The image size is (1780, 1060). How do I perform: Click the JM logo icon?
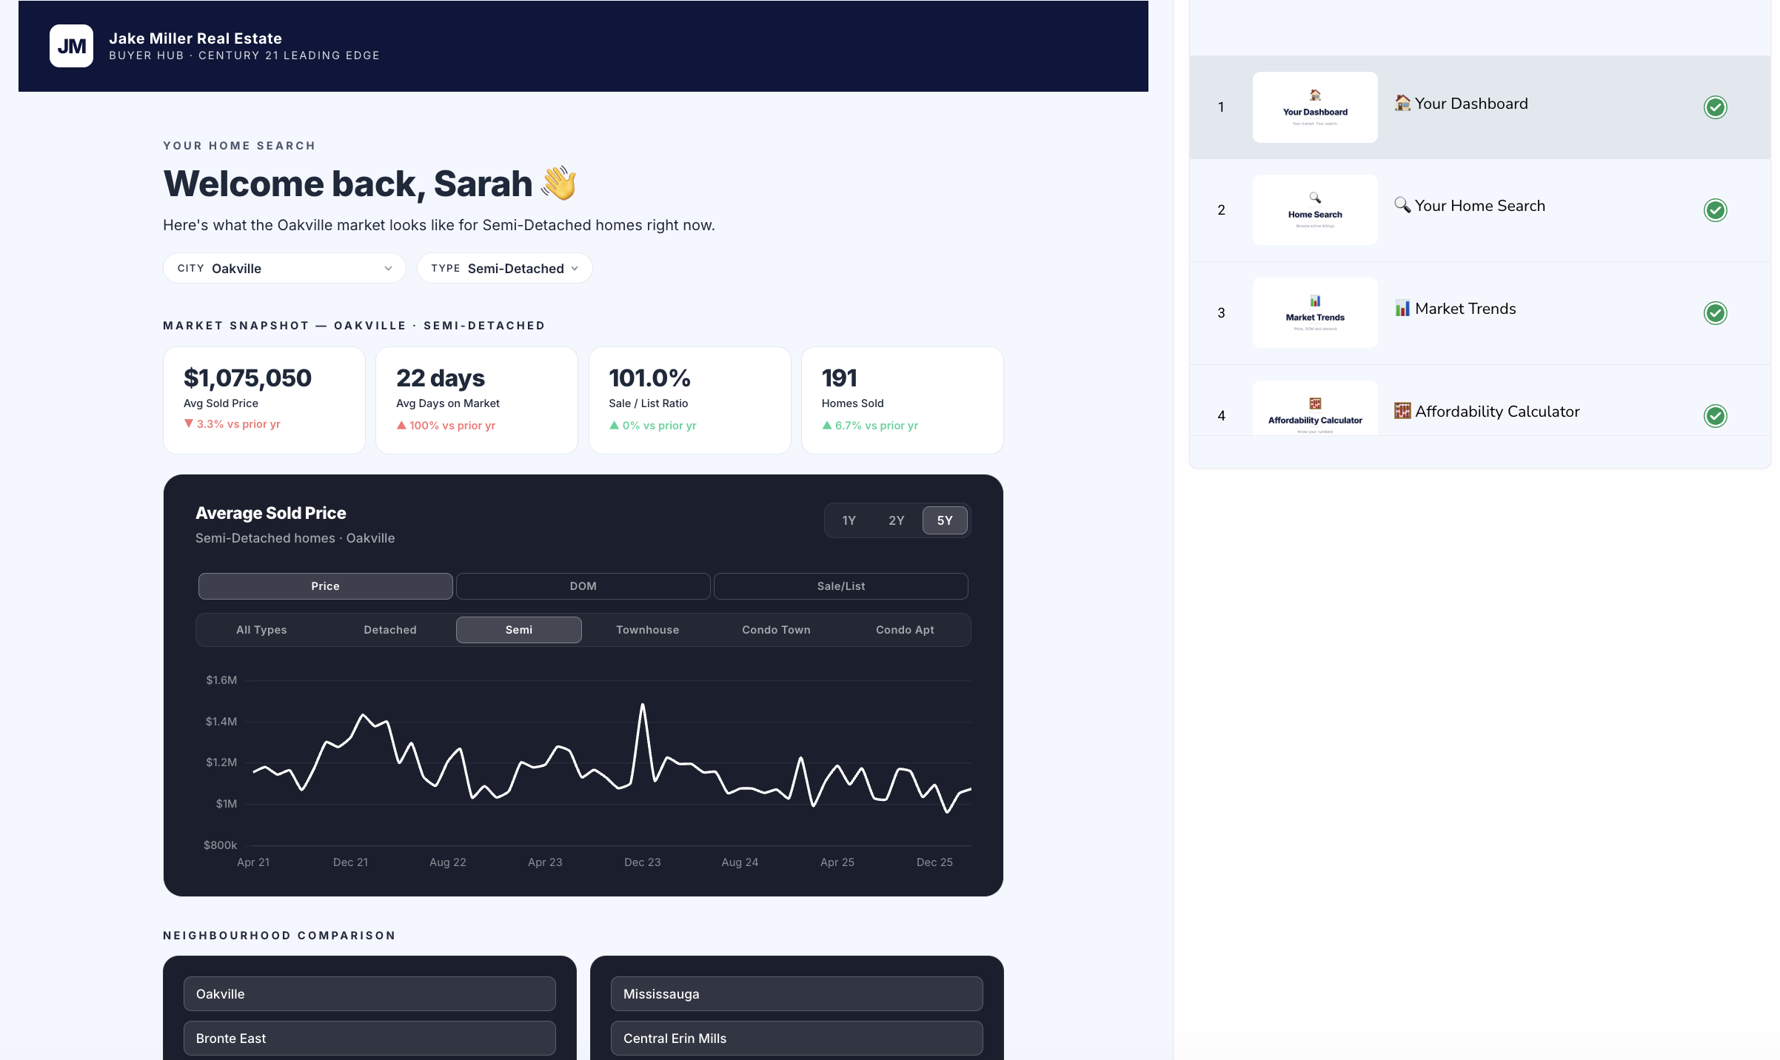coord(71,46)
